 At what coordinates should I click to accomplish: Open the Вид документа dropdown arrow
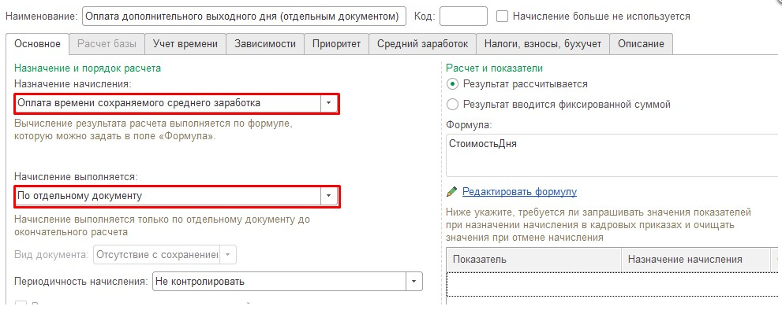(227, 254)
